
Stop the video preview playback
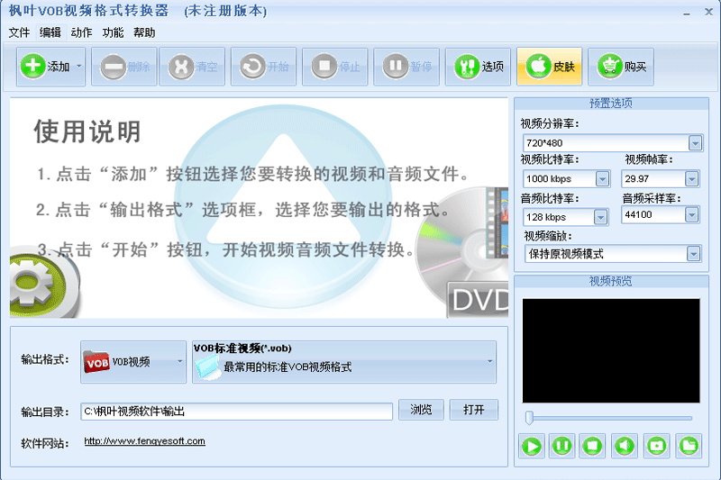[592, 445]
